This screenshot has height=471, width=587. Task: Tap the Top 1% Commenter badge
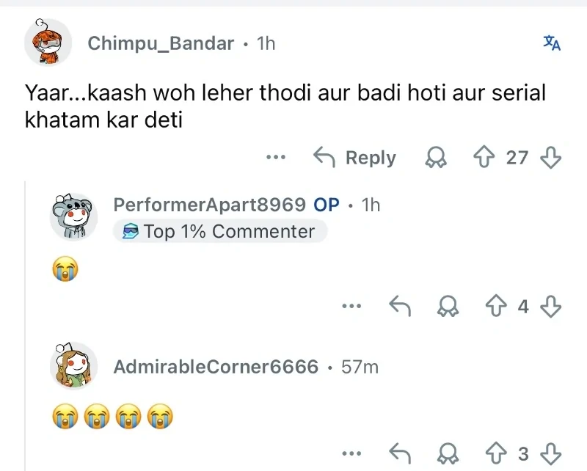click(219, 232)
